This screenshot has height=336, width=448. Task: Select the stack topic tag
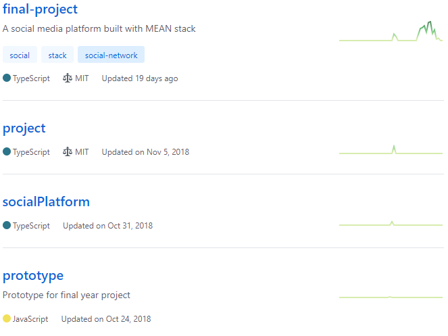(57, 55)
